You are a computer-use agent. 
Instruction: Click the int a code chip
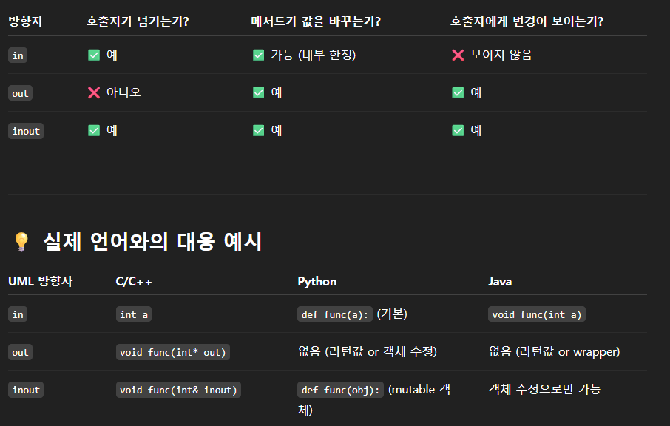[134, 314]
